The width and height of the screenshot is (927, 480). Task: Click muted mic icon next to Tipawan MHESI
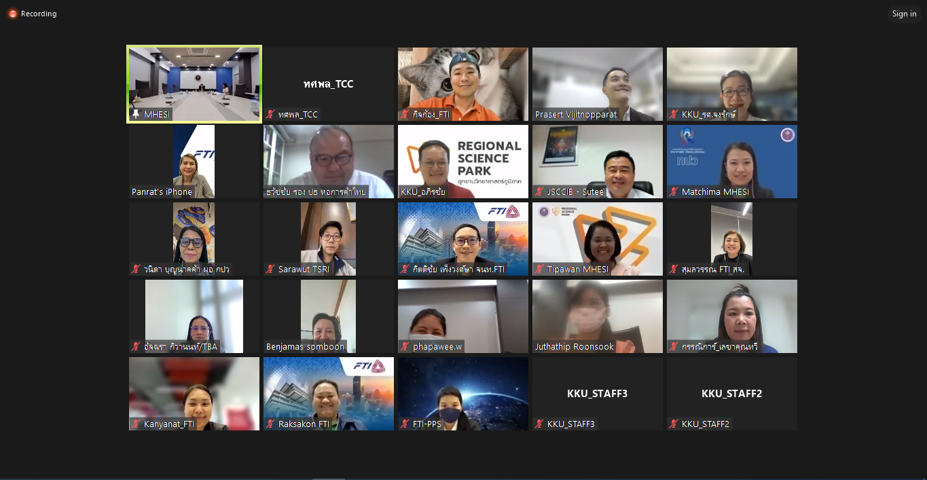539,270
